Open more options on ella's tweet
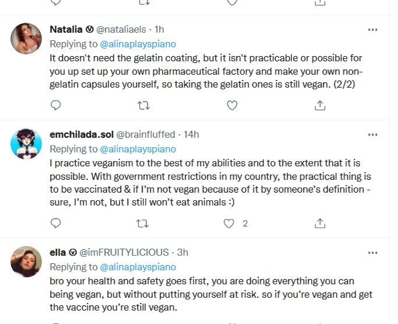 coord(373,252)
